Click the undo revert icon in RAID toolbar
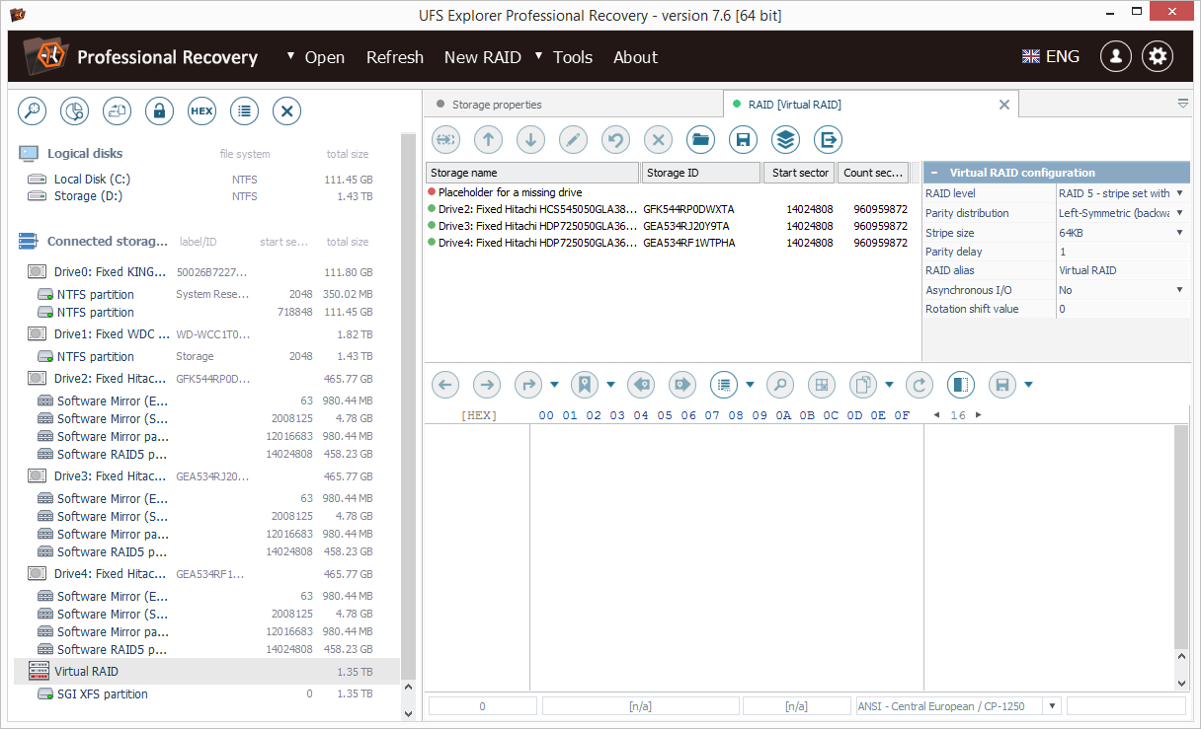The height and width of the screenshot is (729, 1201). 615,140
